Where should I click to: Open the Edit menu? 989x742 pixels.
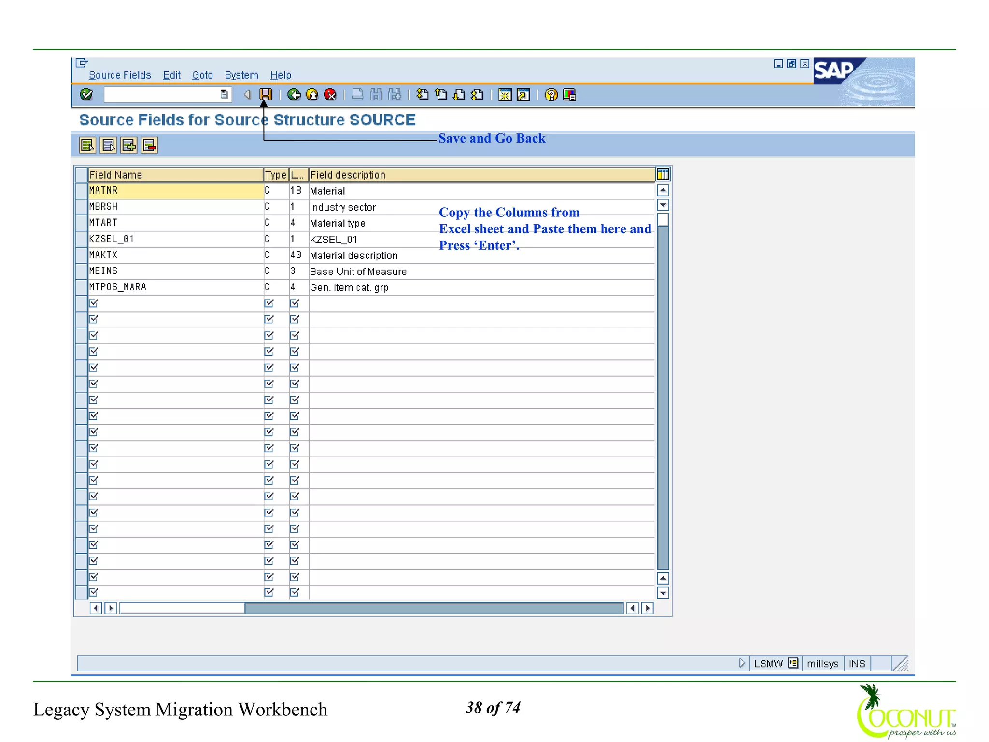coord(171,75)
